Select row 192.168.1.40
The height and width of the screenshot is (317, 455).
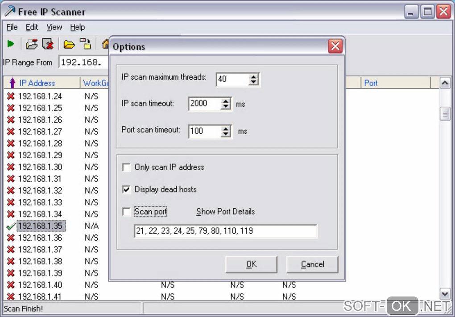(x=40, y=285)
